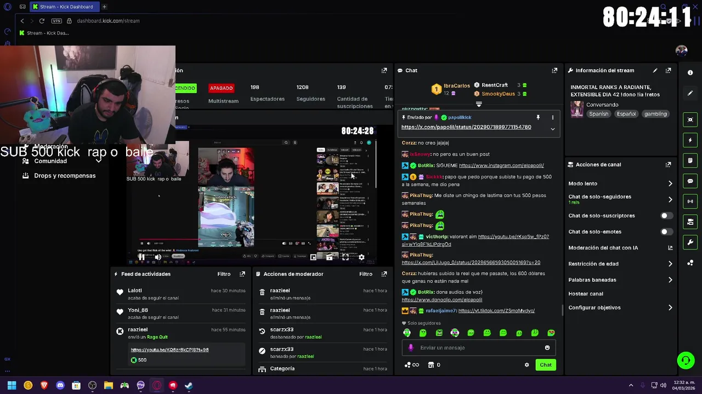Toggle camera info widget in right sidebar
The width and height of the screenshot is (702, 394).
690,222
